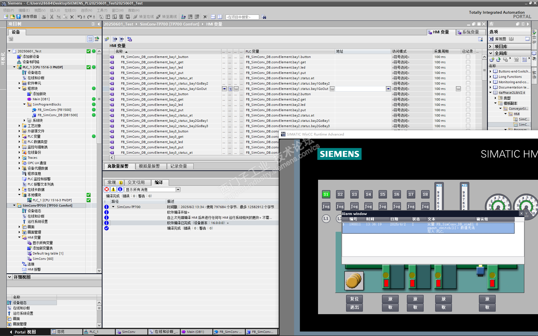This screenshot has width=538, height=336.
Task: Click the print icon in toolbar
Action: [43, 17]
